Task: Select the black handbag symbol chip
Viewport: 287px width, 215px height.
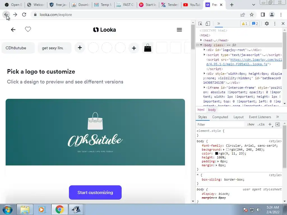Action: pyautogui.click(x=148, y=48)
